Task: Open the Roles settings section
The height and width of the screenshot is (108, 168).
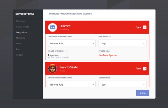Action: (18, 44)
